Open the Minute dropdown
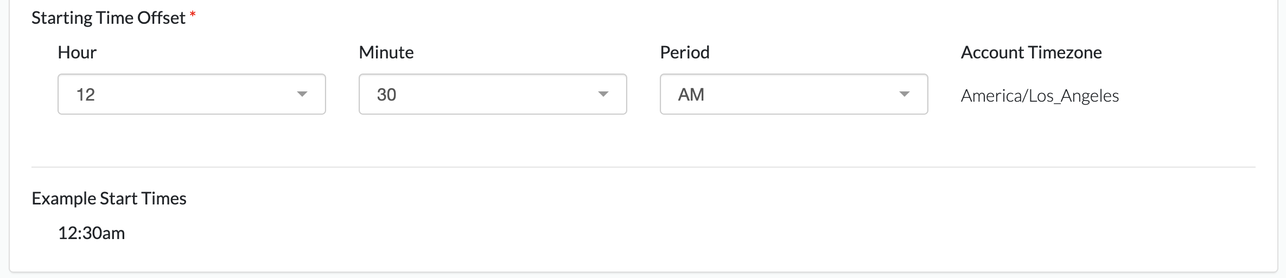Viewport: 1286px width, 278px height. tap(492, 94)
